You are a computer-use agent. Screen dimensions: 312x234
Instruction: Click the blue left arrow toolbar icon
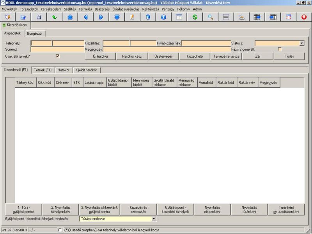[x=85, y=17]
